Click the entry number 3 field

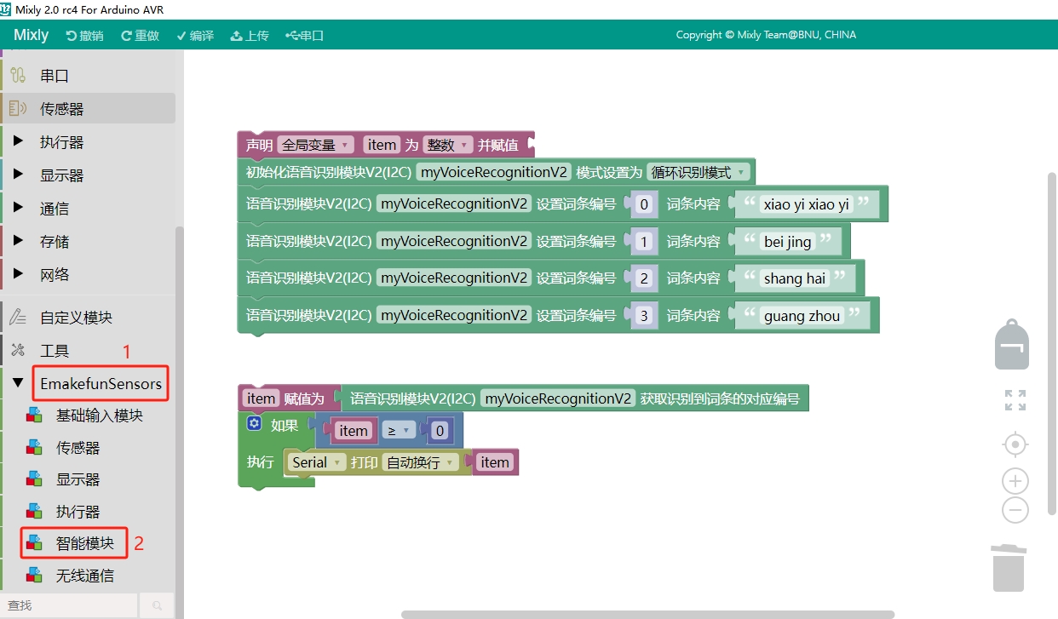644,316
